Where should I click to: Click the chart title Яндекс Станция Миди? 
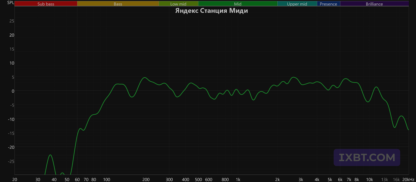click(211, 11)
